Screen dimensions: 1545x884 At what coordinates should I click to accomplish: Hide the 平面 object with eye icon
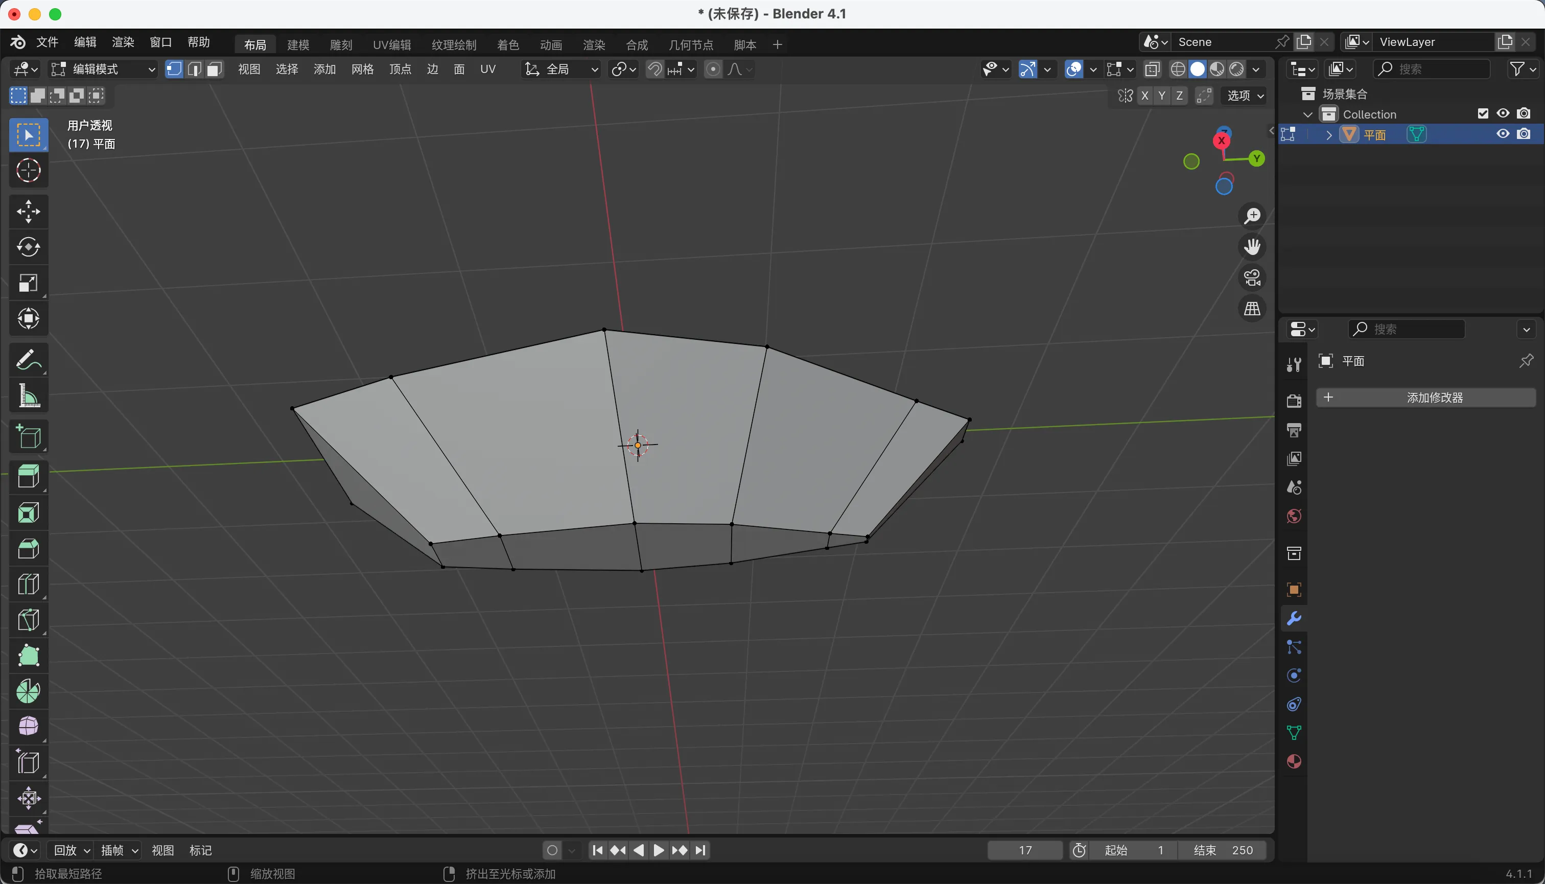tap(1503, 134)
